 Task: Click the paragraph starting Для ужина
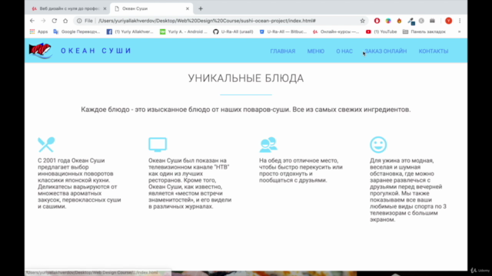(x=408, y=190)
